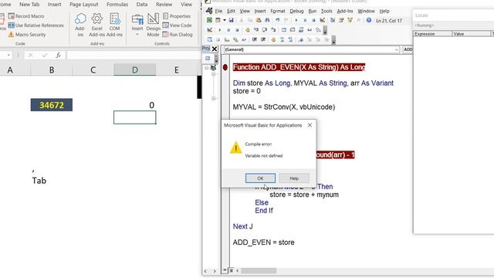The width and height of the screenshot is (494, 278).
Task: Open the VBA View menu
Action: tap(245, 11)
